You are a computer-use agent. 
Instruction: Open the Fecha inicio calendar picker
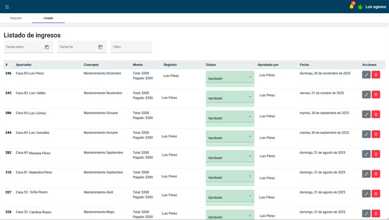(x=47, y=47)
